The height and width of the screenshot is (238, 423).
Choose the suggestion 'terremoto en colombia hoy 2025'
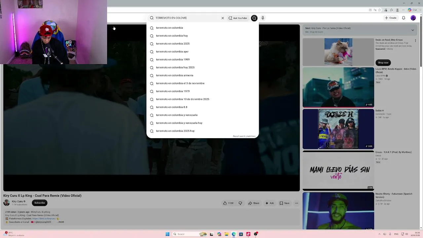tap(203, 67)
